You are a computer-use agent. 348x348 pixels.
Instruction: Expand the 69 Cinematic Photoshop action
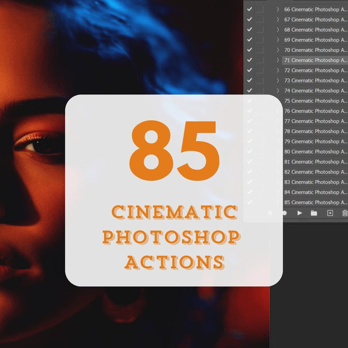pos(278,40)
